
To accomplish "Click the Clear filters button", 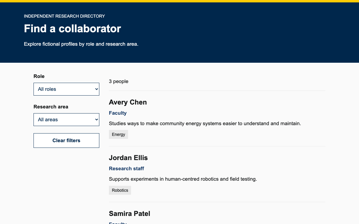I will coord(66,140).
